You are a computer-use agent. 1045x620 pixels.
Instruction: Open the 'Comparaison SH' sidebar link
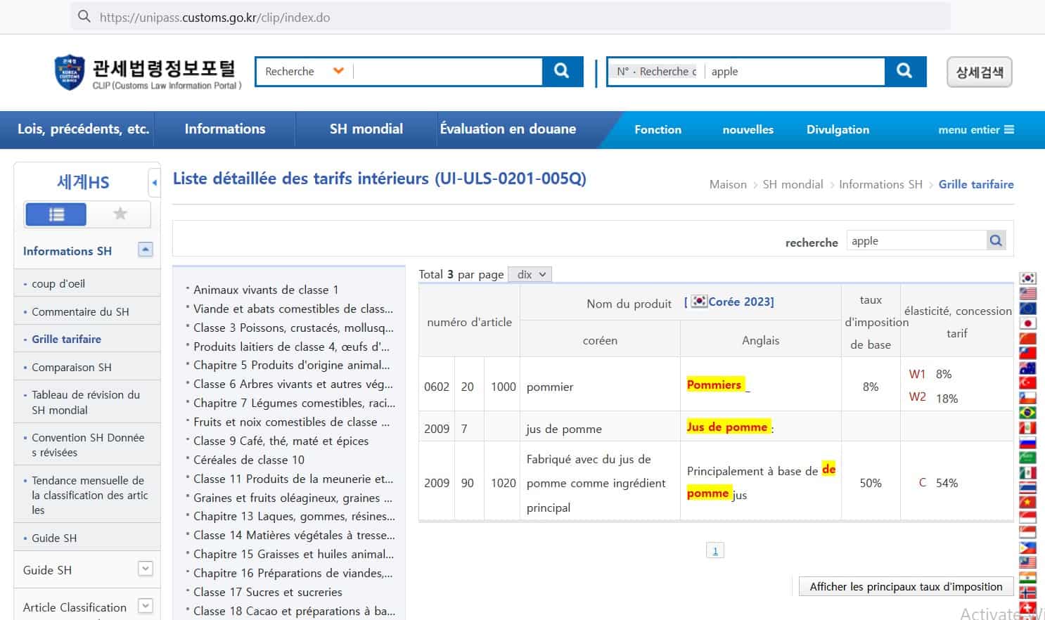(x=71, y=368)
